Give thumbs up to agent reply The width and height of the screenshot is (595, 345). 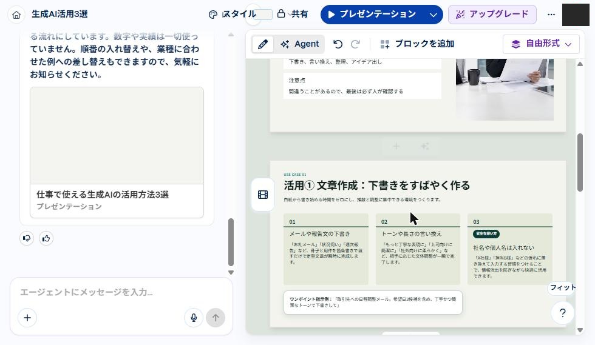(x=46, y=238)
